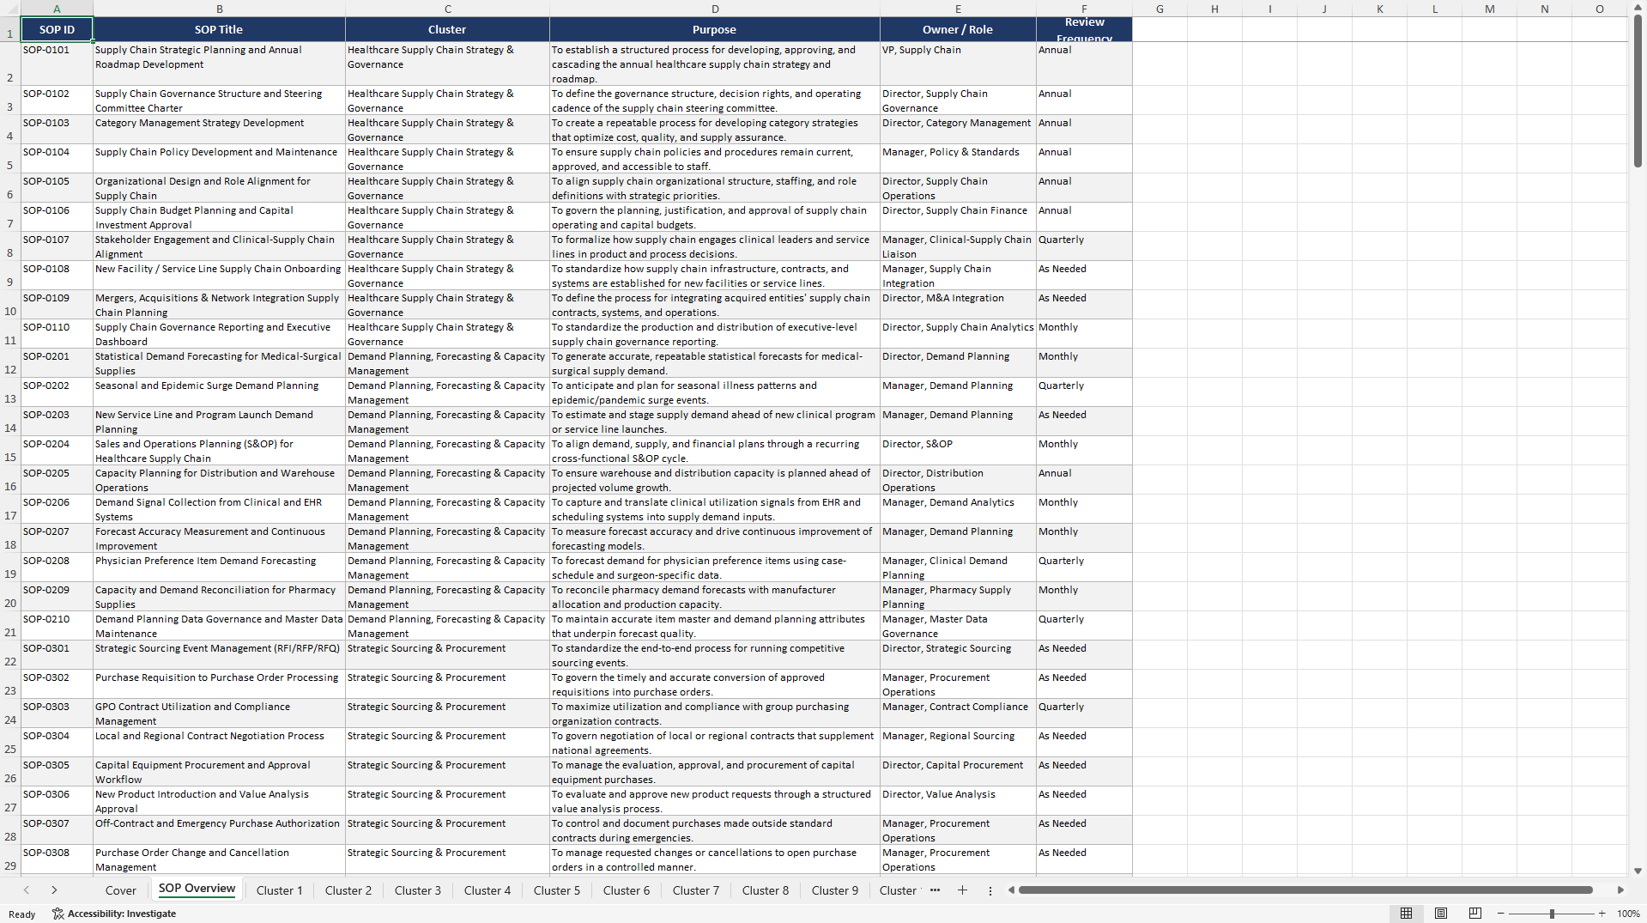The height and width of the screenshot is (923, 1647).
Task: Switch to Page Layout view
Action: 1441,914
